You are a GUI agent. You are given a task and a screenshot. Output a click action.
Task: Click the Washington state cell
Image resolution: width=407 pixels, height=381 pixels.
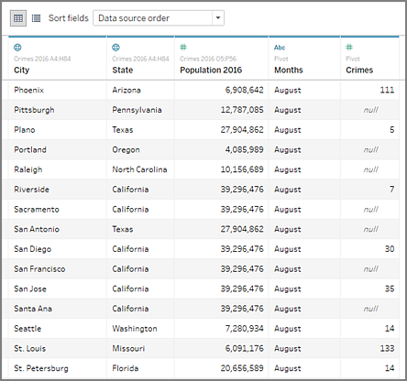point(140,329)
